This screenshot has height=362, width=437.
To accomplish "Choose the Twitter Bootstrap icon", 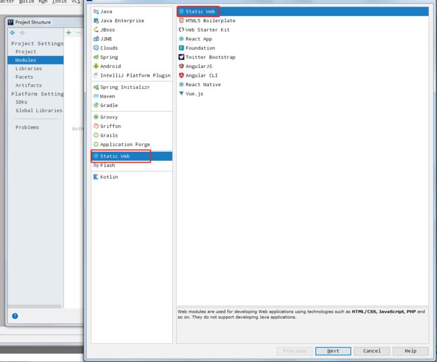I will 182,57.
